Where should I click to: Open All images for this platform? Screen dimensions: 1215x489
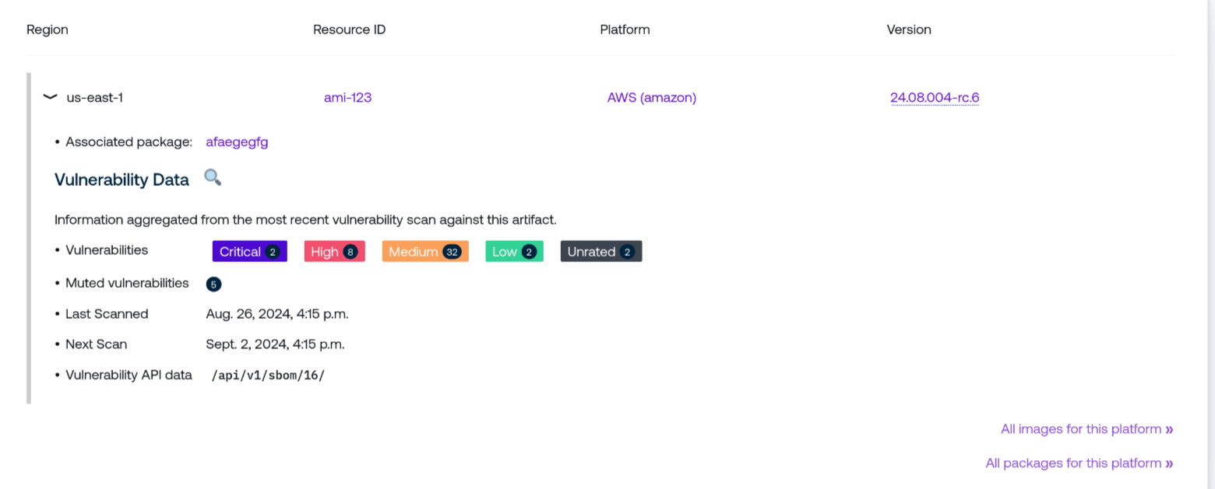point(1087,429)
